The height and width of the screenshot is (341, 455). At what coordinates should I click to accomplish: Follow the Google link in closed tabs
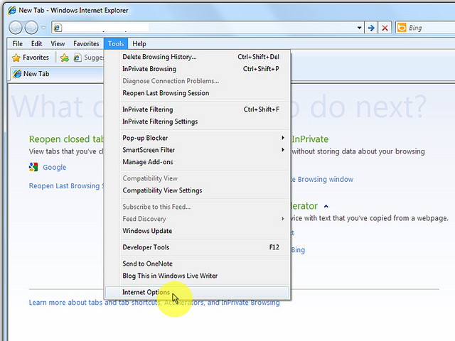54,168
